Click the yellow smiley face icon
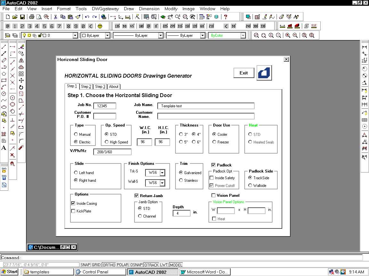The width and height of the screenshot is (369, 276). (x=100, y=26)
